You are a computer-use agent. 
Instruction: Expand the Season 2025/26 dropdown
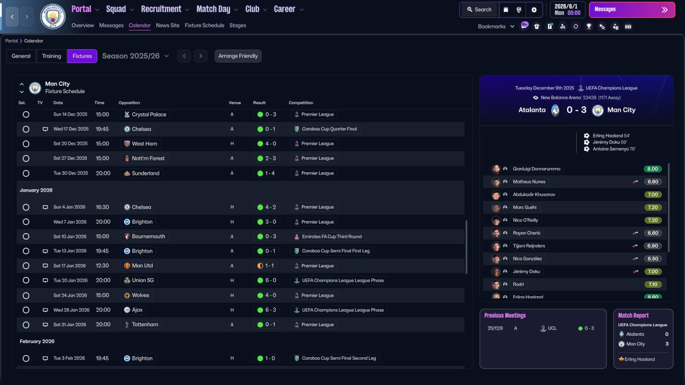pyautogui.click(x=135, y=56)
